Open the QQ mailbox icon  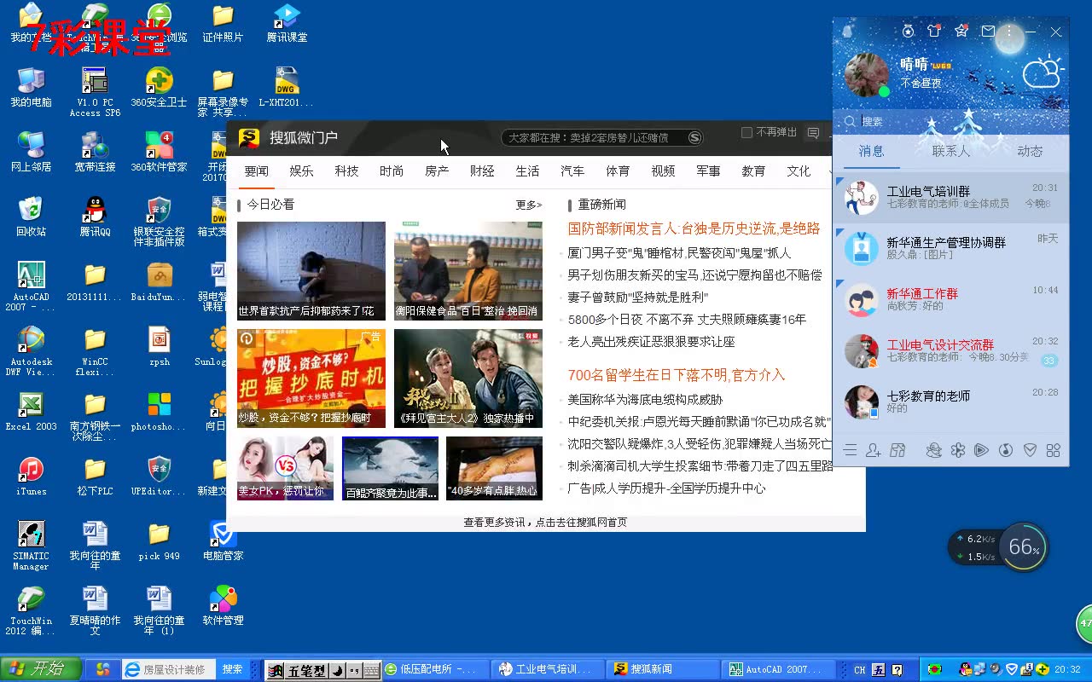988,31
